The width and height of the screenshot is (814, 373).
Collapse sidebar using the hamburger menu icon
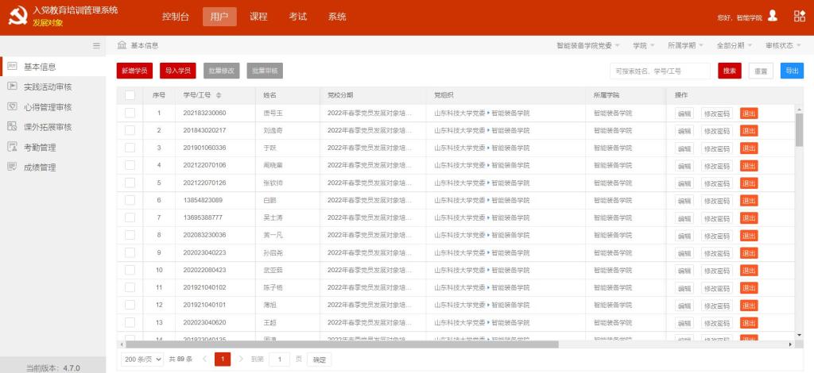96,45
